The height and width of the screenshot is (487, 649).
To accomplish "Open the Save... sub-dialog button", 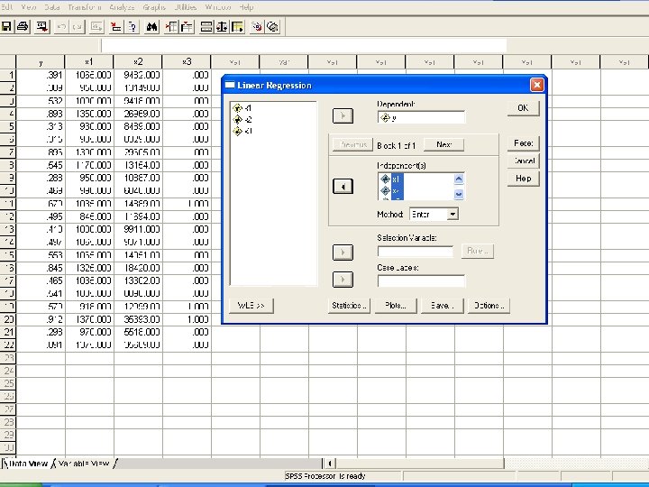I will click(x=442, y=306).
